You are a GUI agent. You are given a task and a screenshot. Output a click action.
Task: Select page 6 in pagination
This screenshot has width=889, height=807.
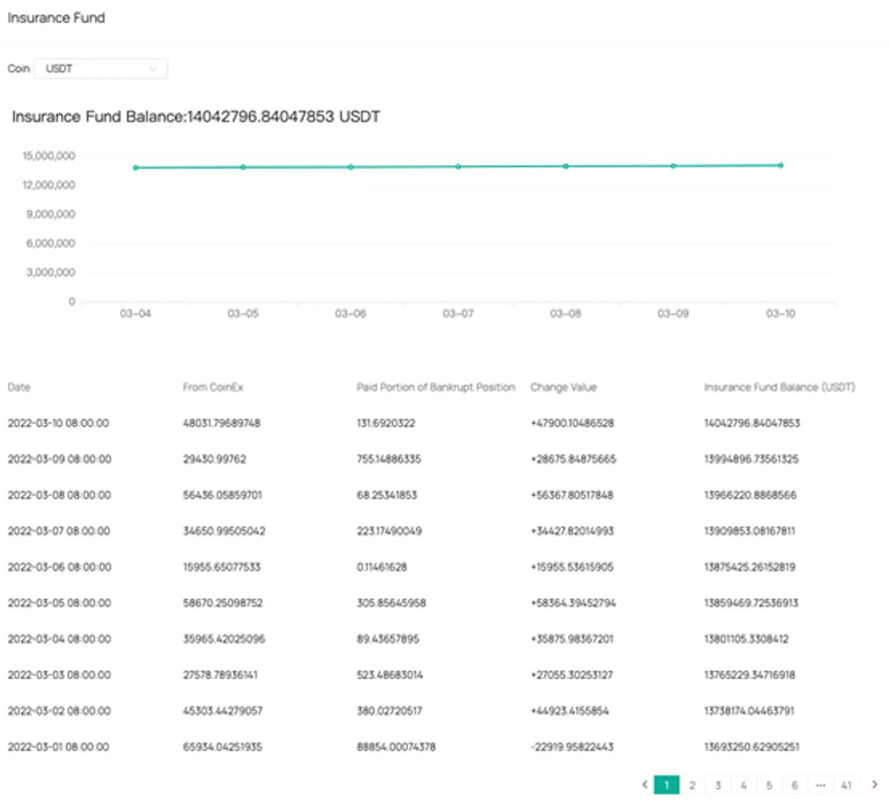coord(795,785)
